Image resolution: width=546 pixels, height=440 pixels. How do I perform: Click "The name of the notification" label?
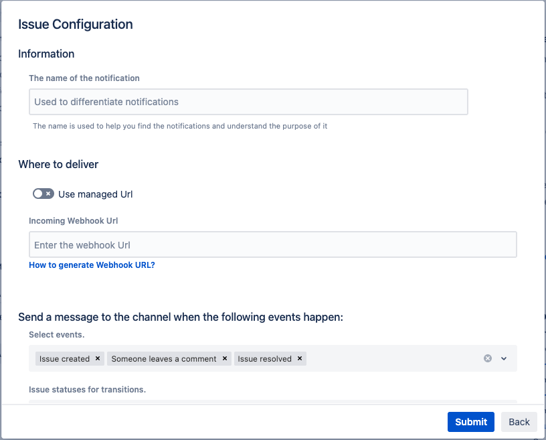point(84,78)
